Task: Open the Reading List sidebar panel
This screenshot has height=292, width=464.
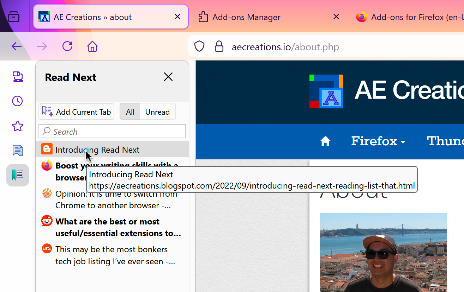Action: click(17, 150)
